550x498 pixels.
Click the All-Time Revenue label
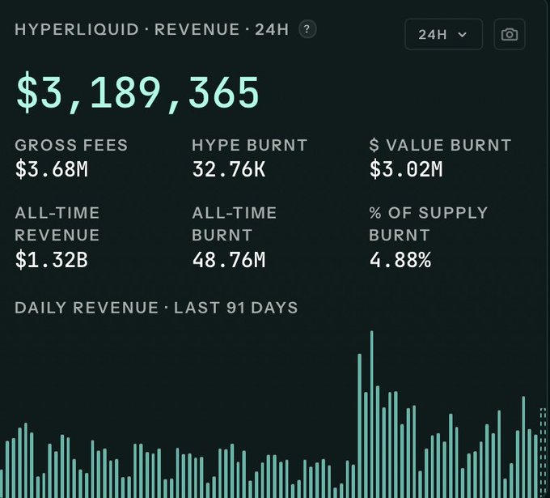pyautogui.click(x=57, y=224)
